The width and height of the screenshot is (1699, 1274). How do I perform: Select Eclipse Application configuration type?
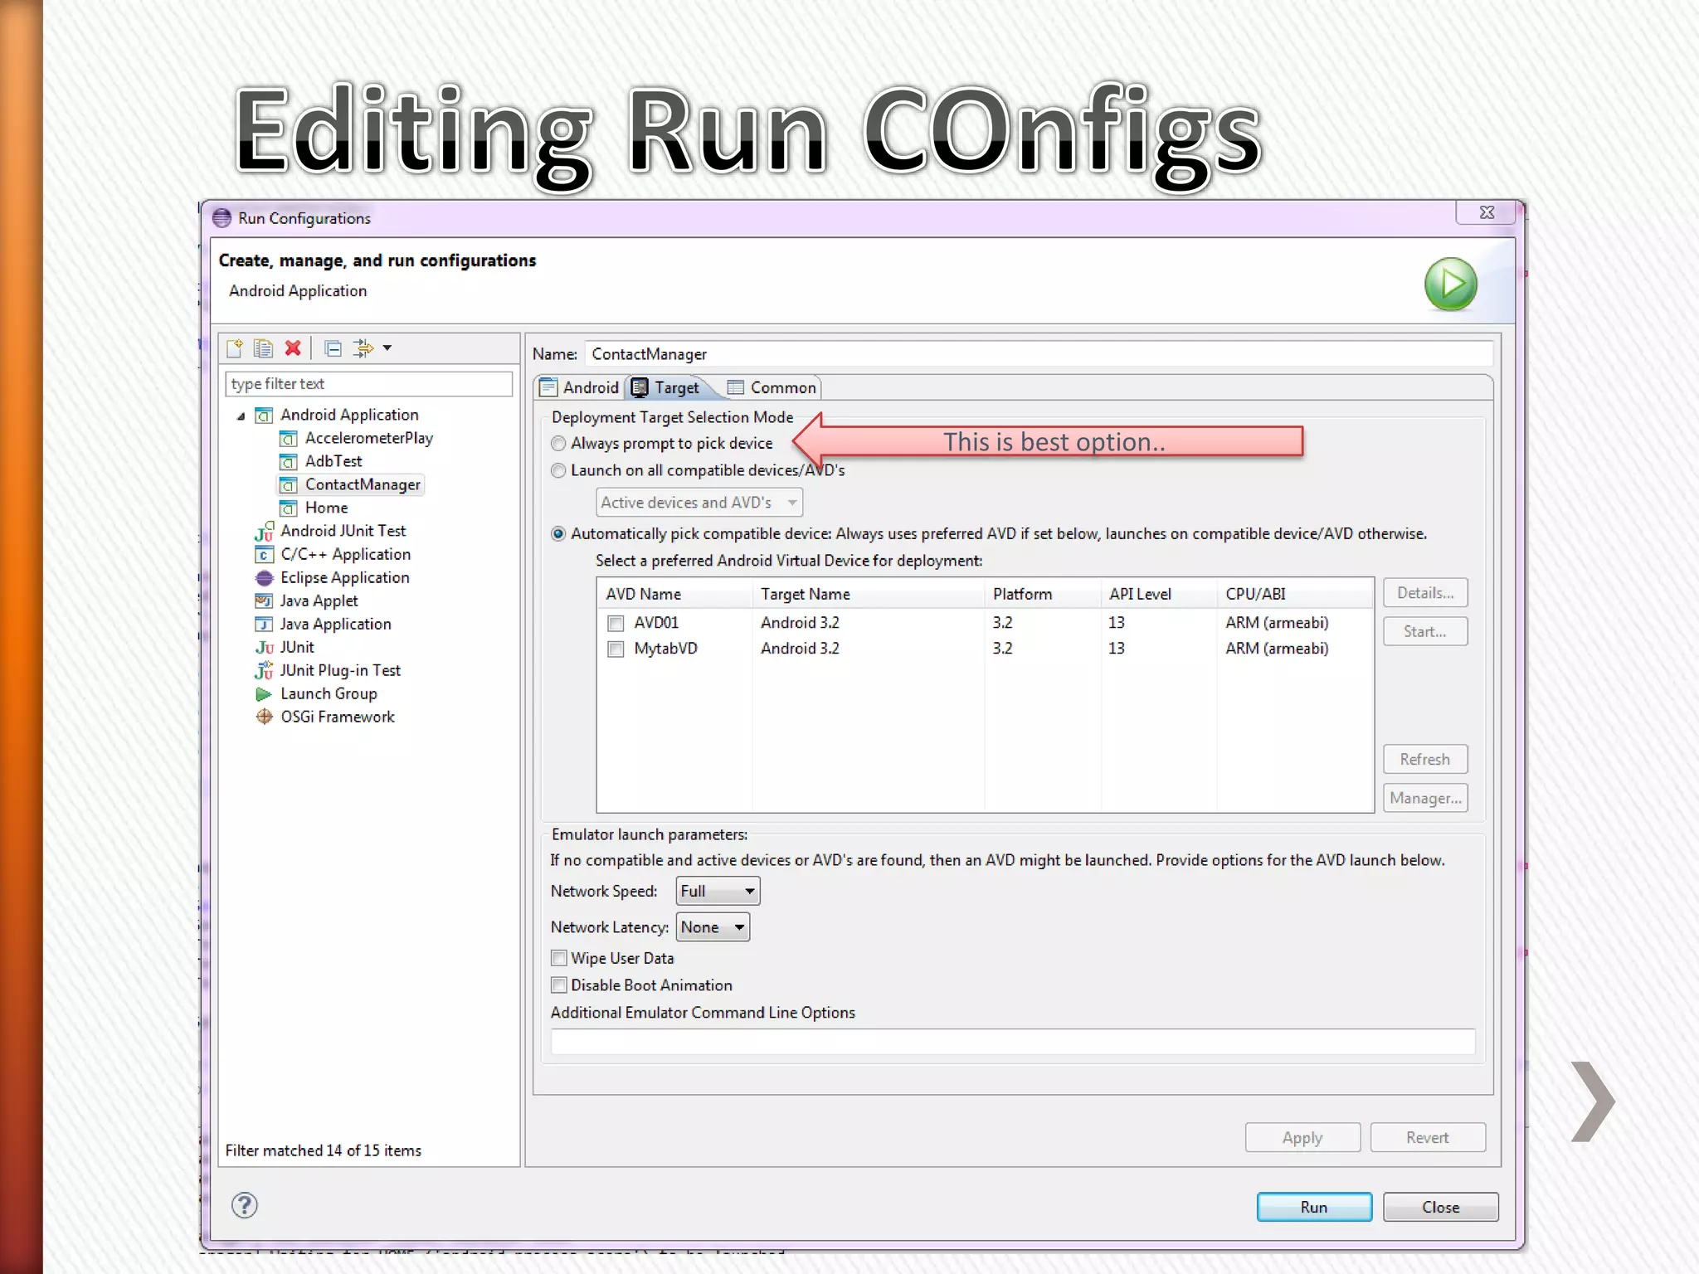pyautogui.click(x=344, y=577)
